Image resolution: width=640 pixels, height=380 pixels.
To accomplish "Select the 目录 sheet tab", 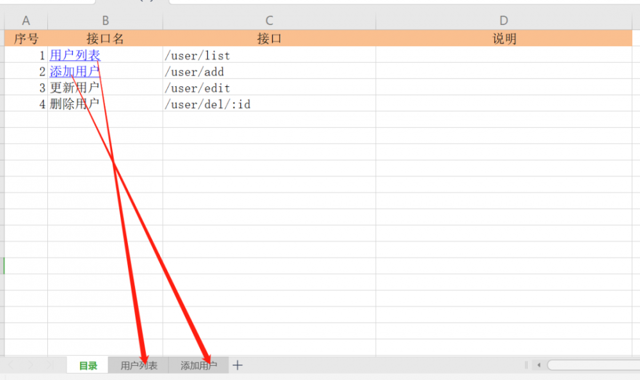I will click(x=88, y=366).
